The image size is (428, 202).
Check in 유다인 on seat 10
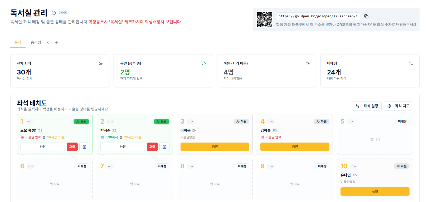pos(375,191)
